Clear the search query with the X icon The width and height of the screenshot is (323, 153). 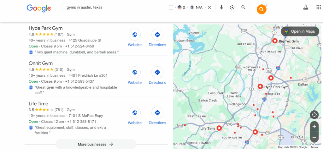coord(209,8)
